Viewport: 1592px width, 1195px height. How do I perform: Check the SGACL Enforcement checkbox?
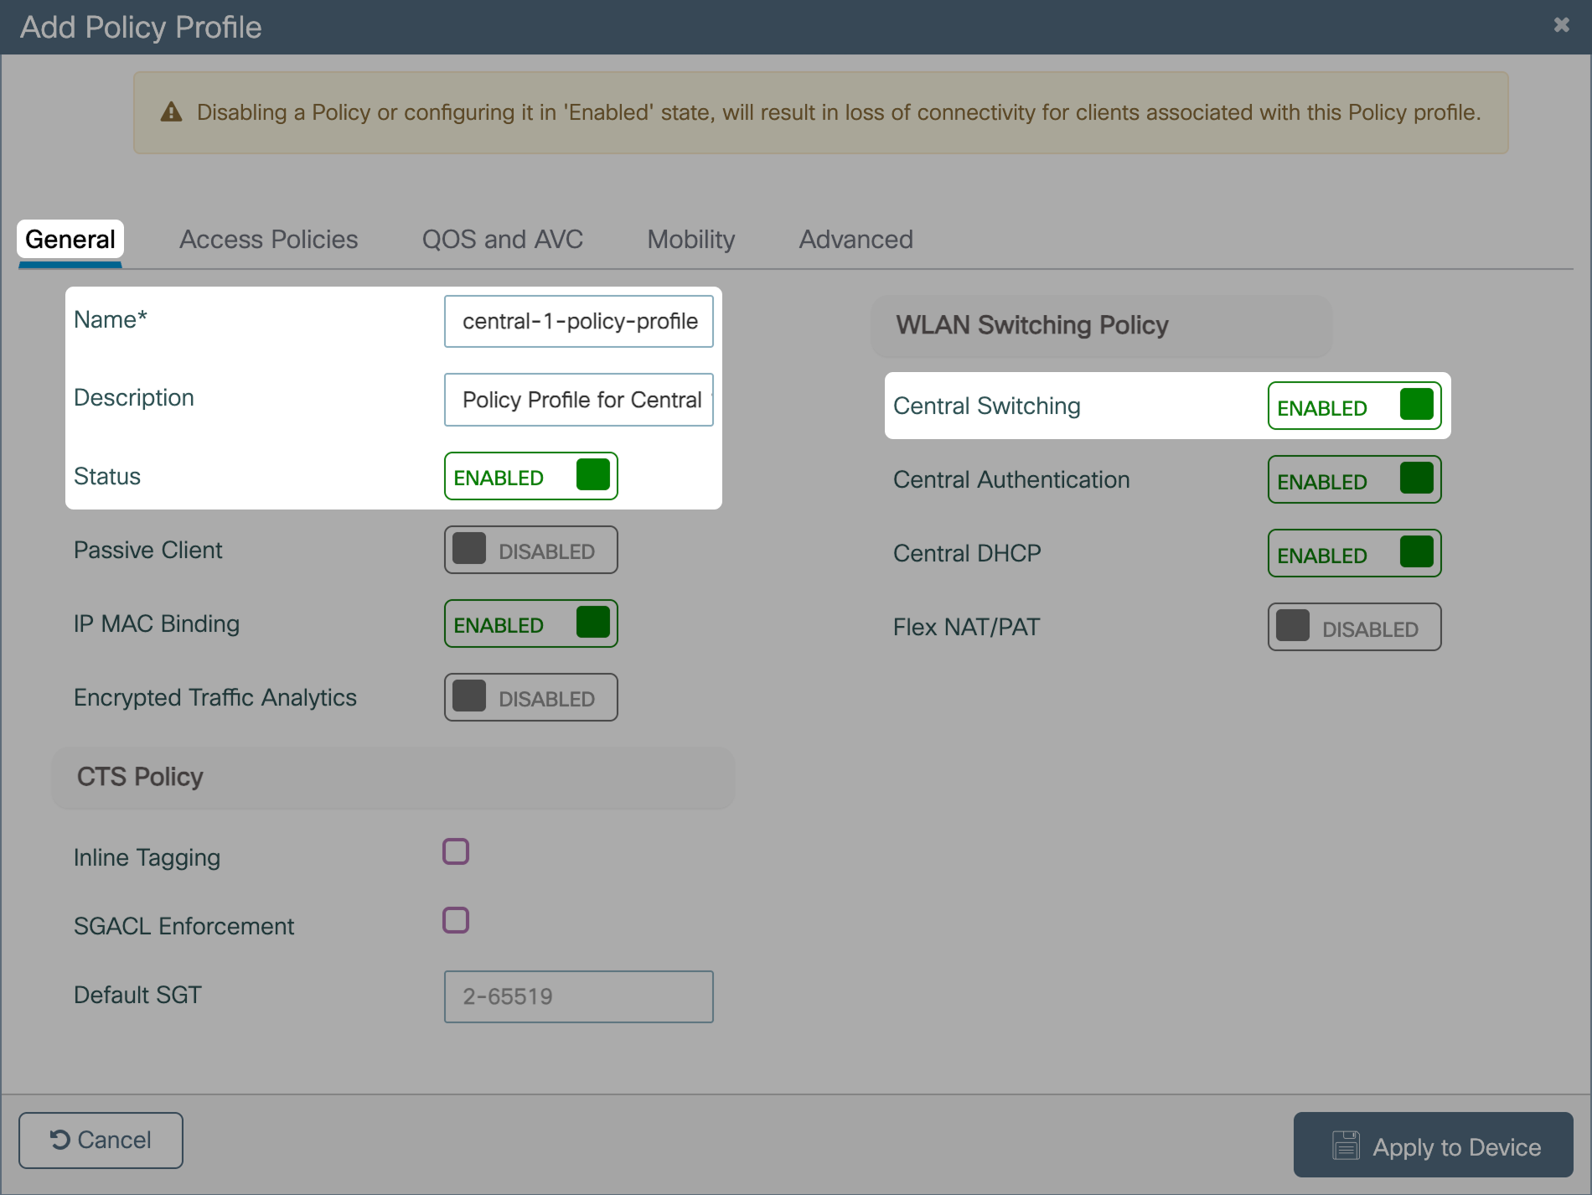[x=456, y=920]
